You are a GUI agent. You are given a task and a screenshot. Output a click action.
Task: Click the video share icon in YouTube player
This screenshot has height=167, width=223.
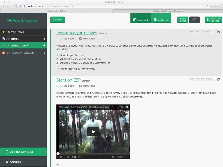pos(122,107)
